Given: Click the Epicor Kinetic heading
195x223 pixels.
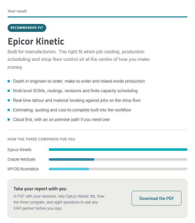Looking at the screenshot, I should 36,41.
